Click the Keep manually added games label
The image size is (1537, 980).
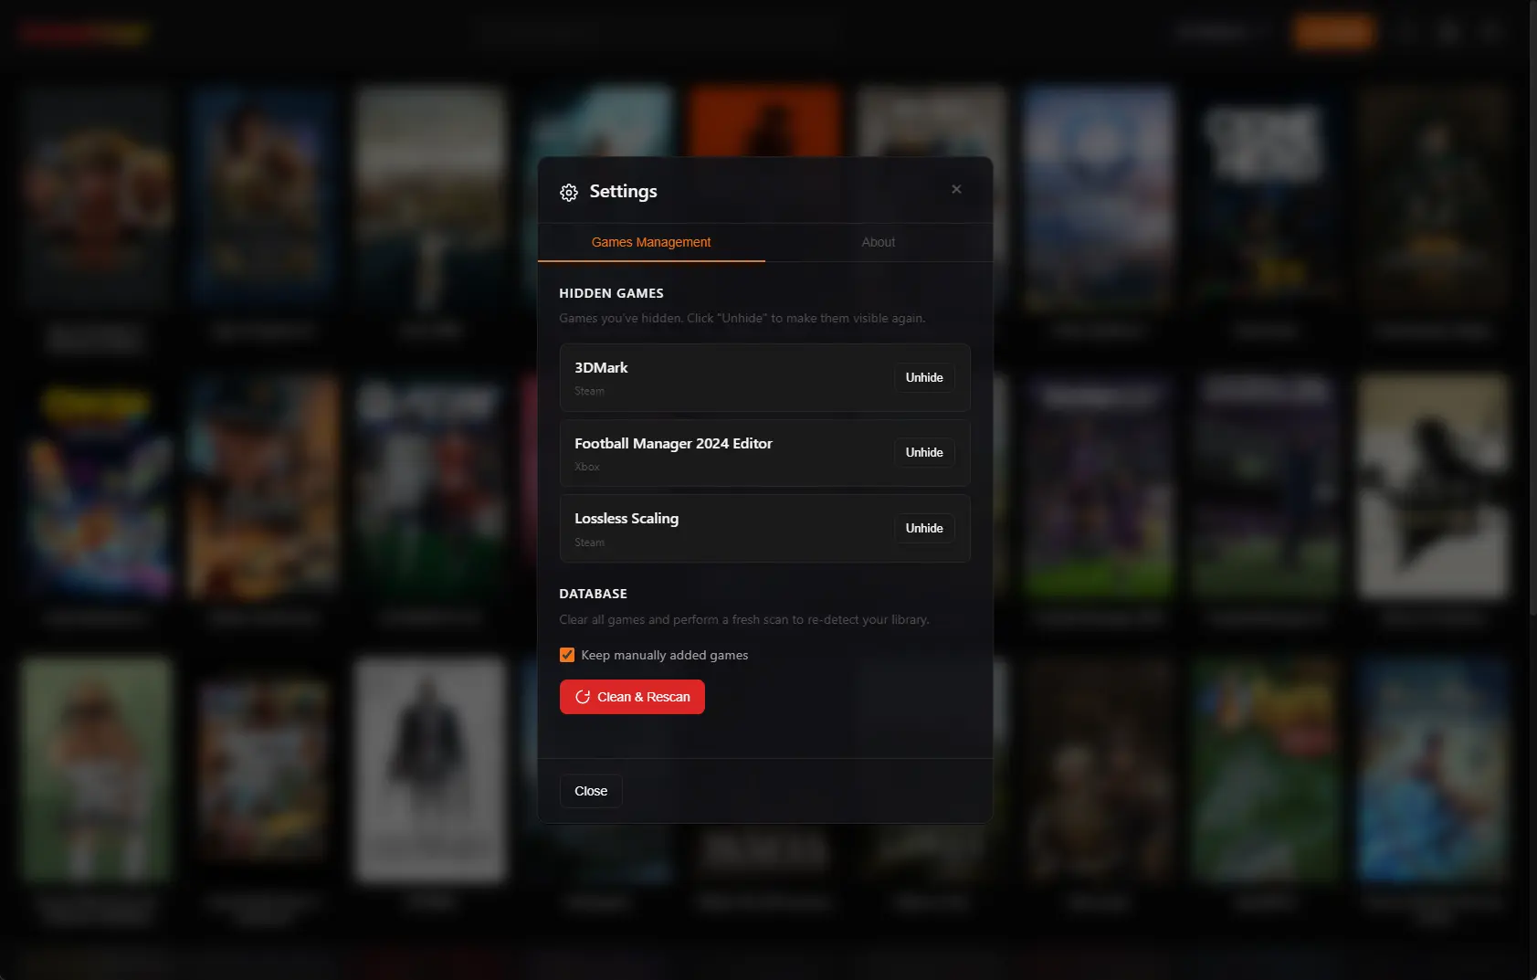pyautogui.click(x=665, y=655)
